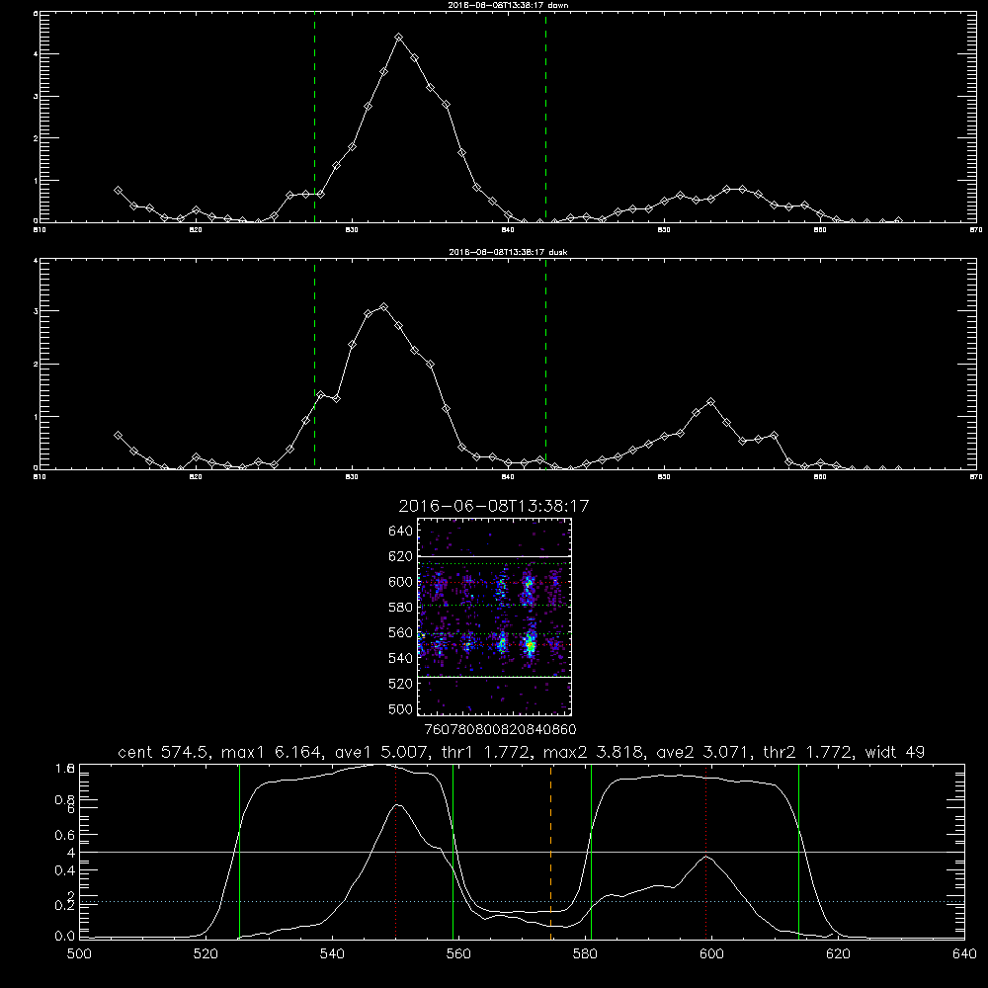Select the lower solid white line in the image
988x988 pixels.
(x=494, y=678)
